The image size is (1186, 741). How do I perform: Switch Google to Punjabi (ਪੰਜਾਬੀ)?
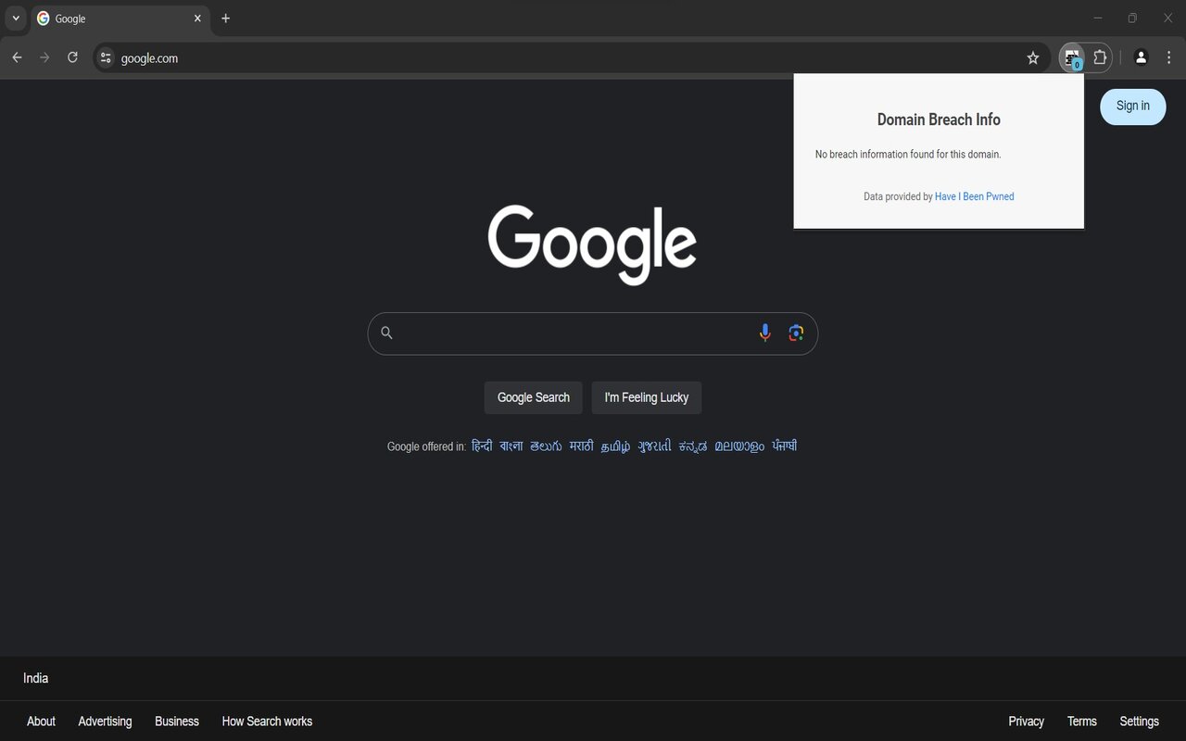coord(785,446)
